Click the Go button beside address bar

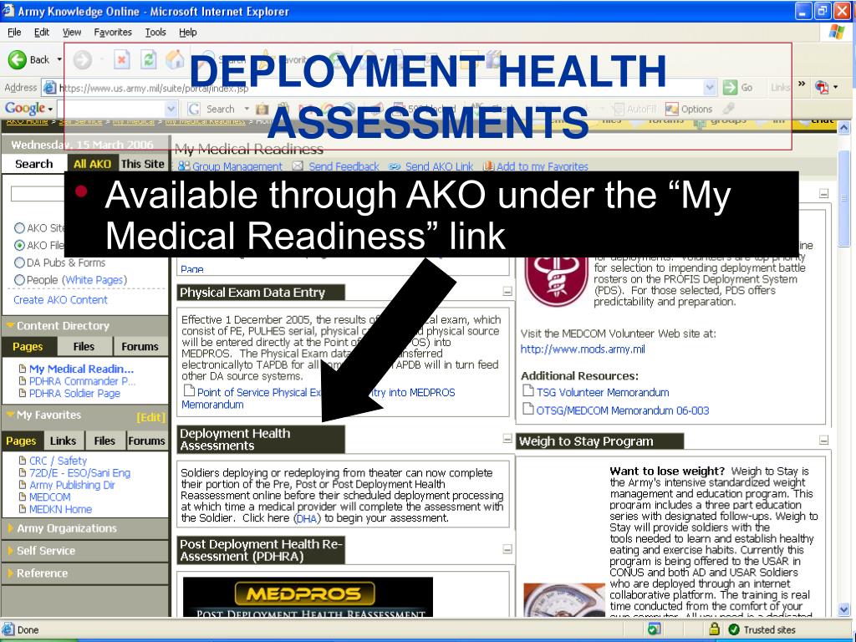click(737, 87)
